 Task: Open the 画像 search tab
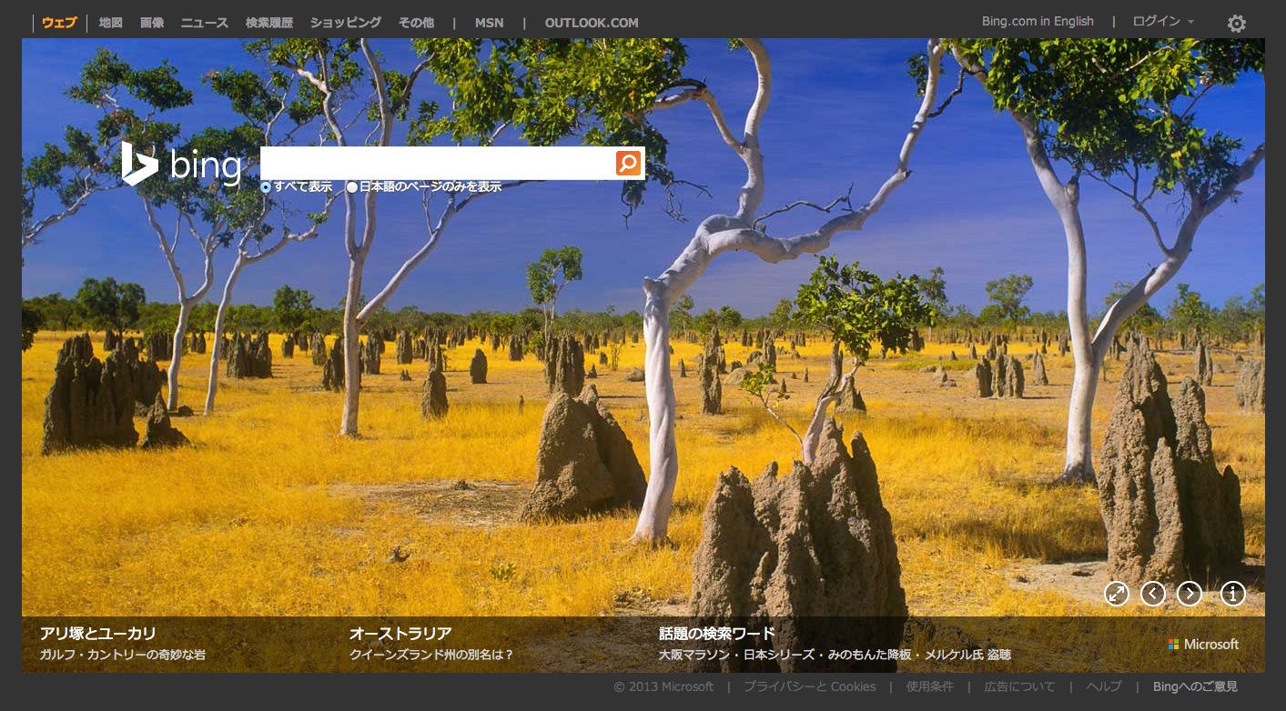click(x=152, y=23)
